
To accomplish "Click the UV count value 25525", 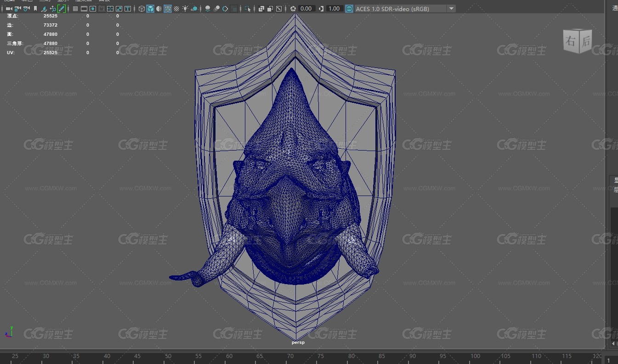I will (x=51, y=53).
